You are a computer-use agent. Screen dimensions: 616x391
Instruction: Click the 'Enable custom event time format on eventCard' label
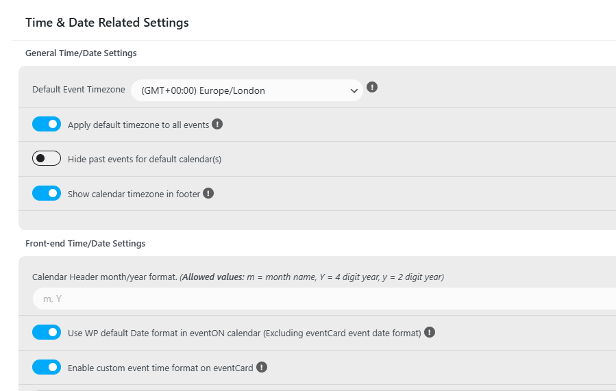[x=160, y=368]
